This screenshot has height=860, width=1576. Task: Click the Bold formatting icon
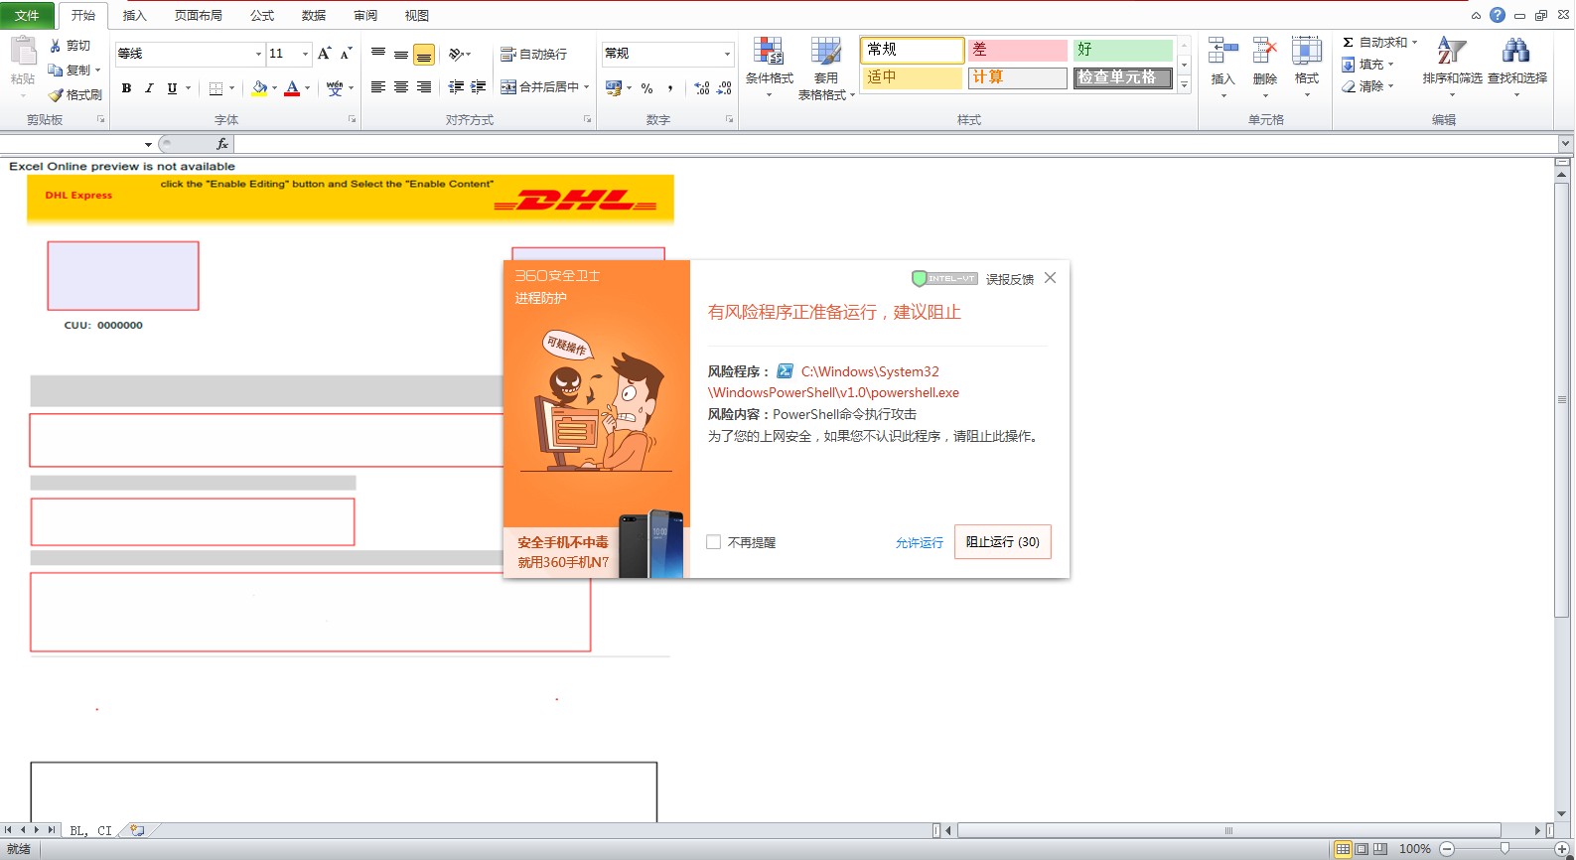(126, 88)
